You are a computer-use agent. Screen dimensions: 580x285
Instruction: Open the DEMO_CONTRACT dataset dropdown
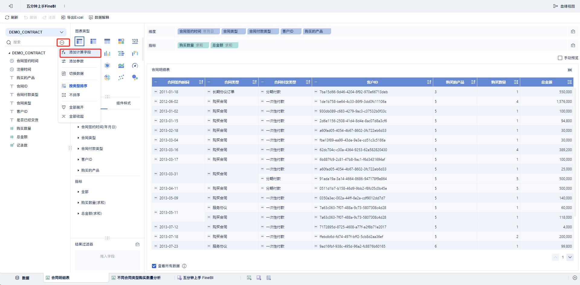[x=36, y=32]
